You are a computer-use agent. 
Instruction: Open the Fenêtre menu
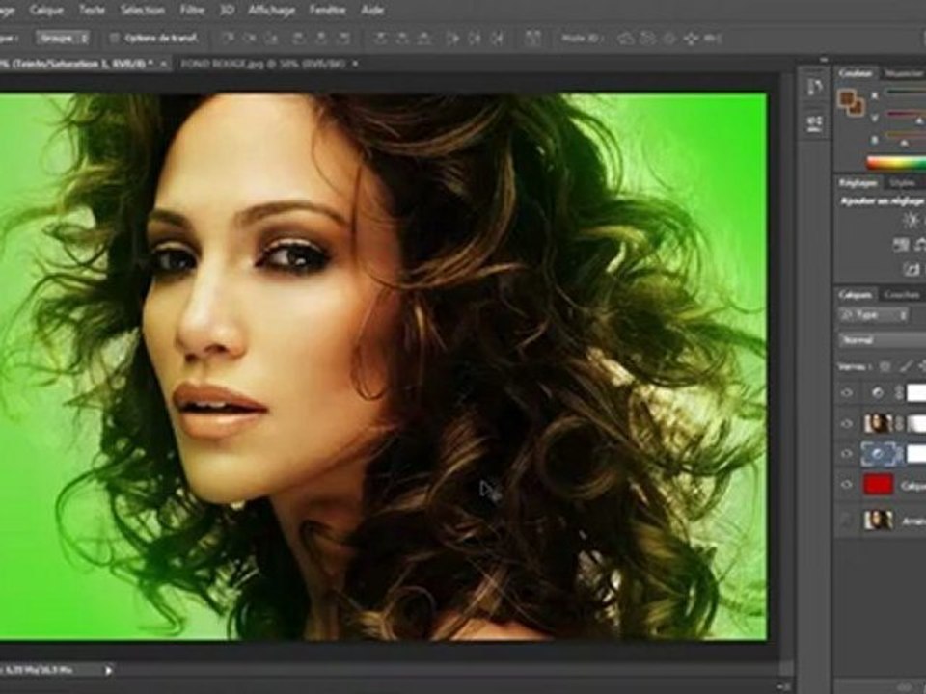[x=327, y=10]
